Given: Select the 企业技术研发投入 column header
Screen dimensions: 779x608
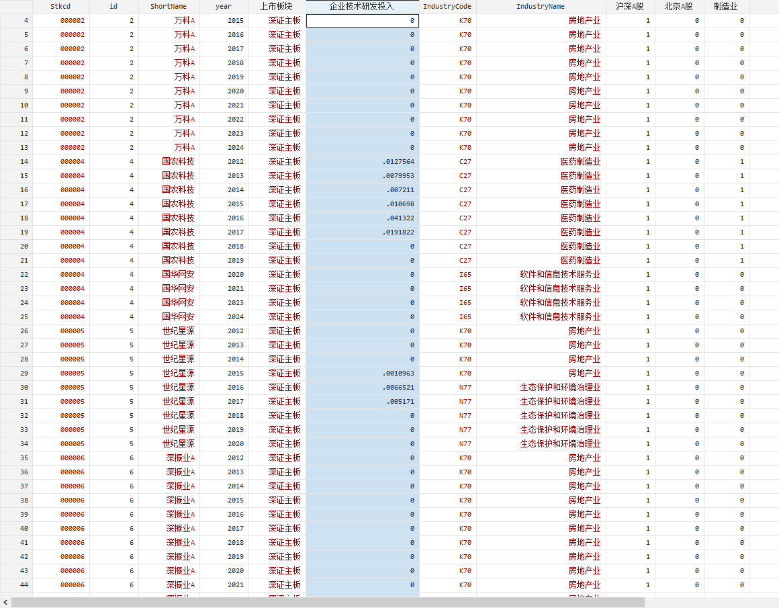Looking at the screenshot, I should (x=362, y=6).
